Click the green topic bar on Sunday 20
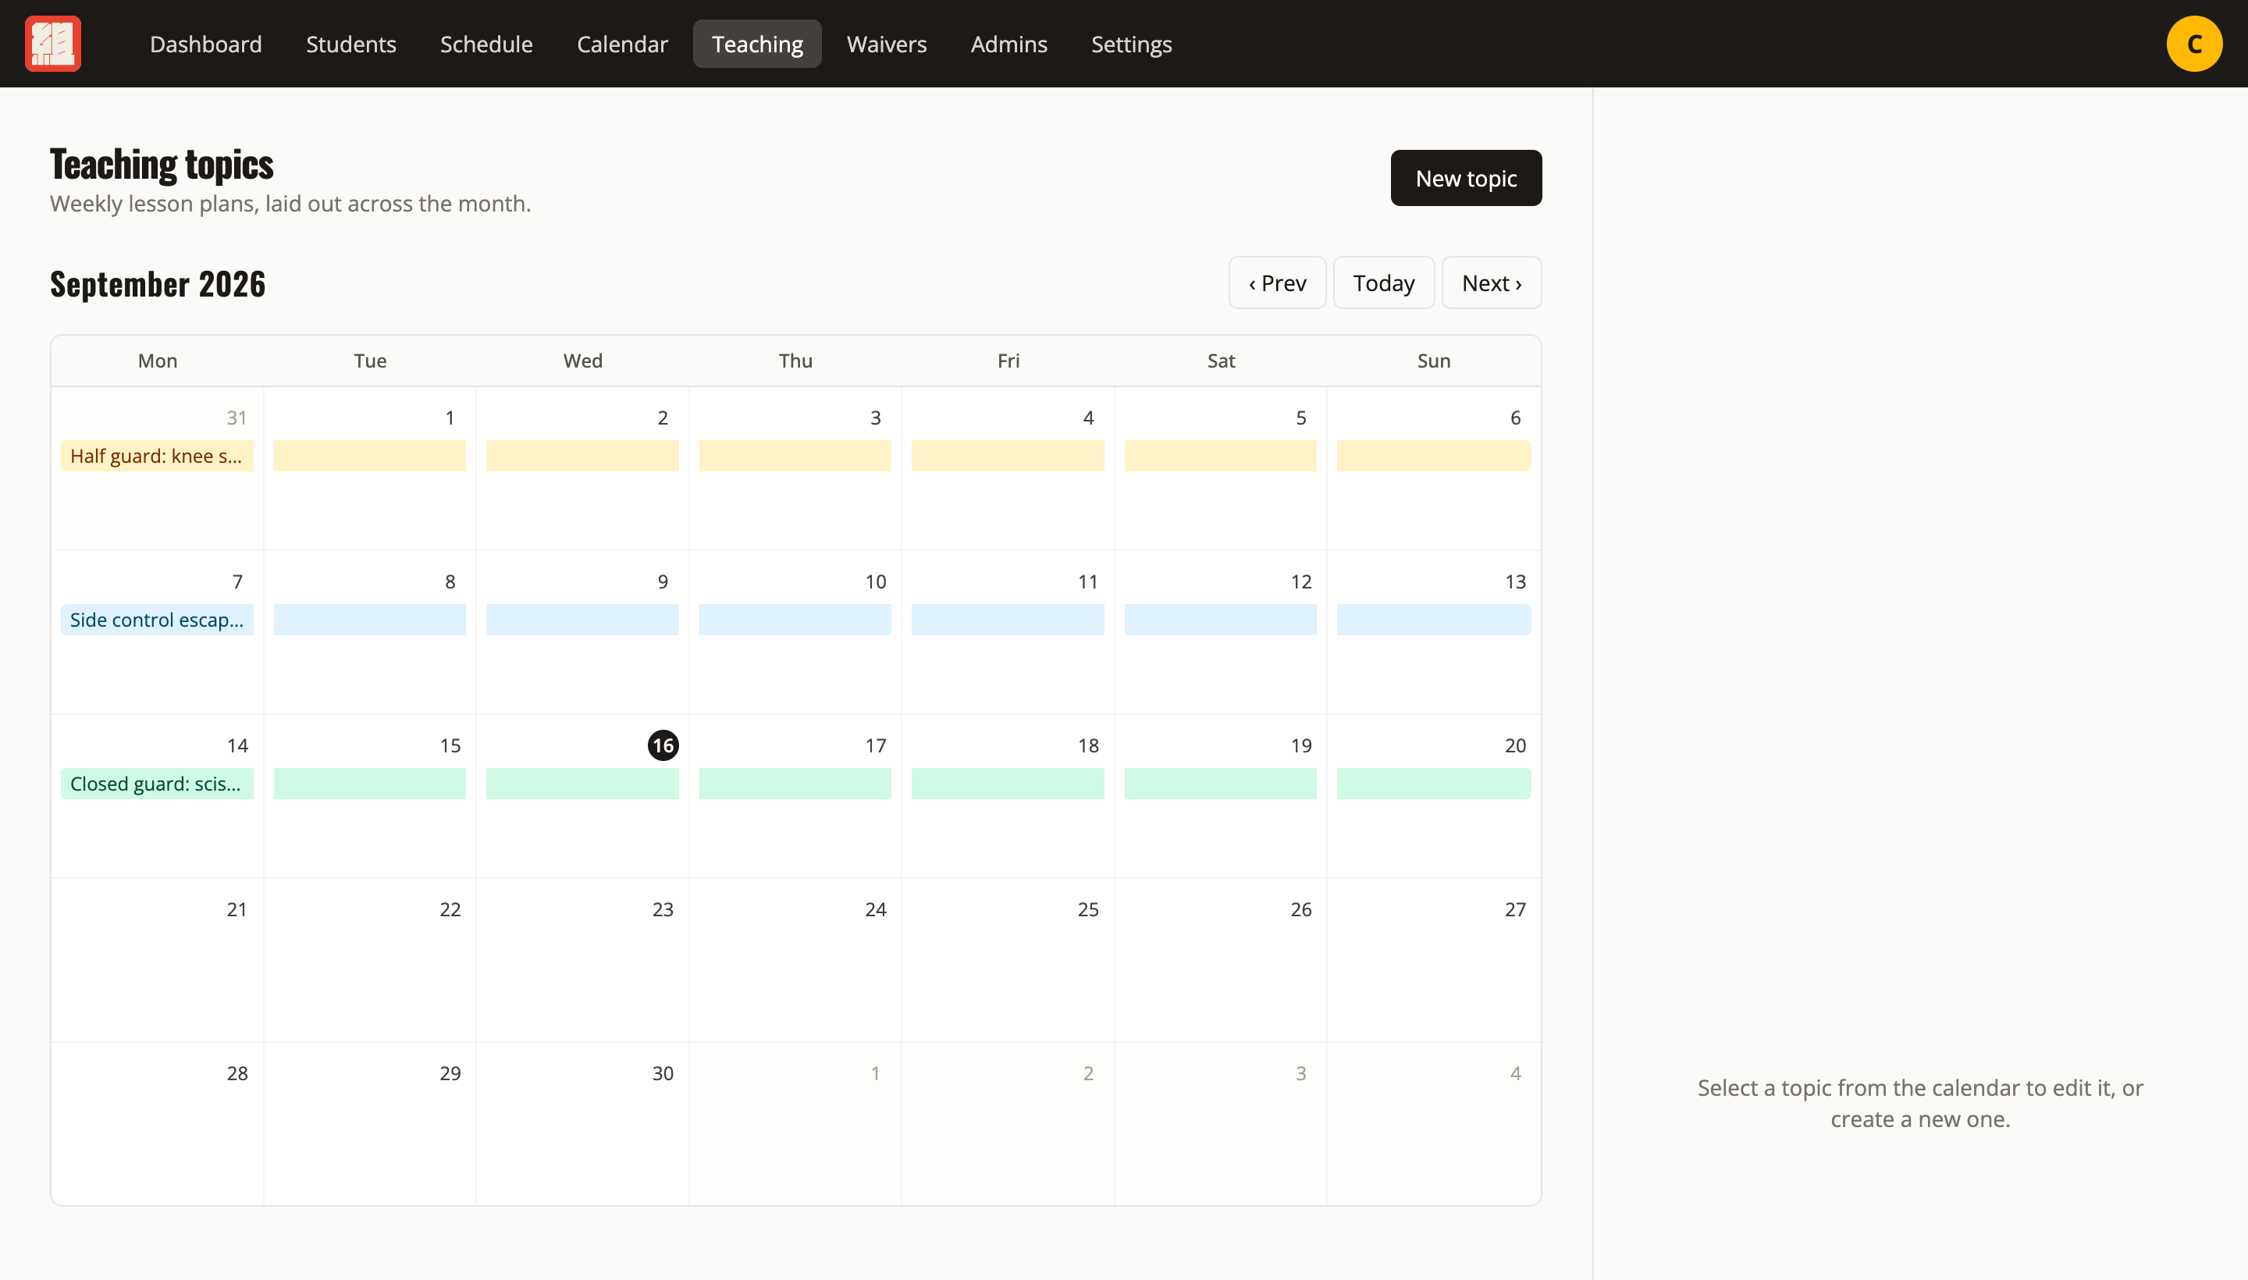 1433,784
